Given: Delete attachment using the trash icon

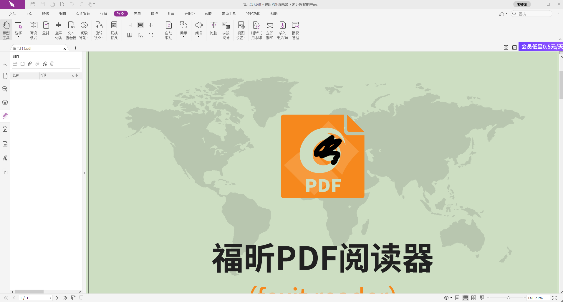Looking at the screenshot, I should pyautogui.click(x=52, y=64).
